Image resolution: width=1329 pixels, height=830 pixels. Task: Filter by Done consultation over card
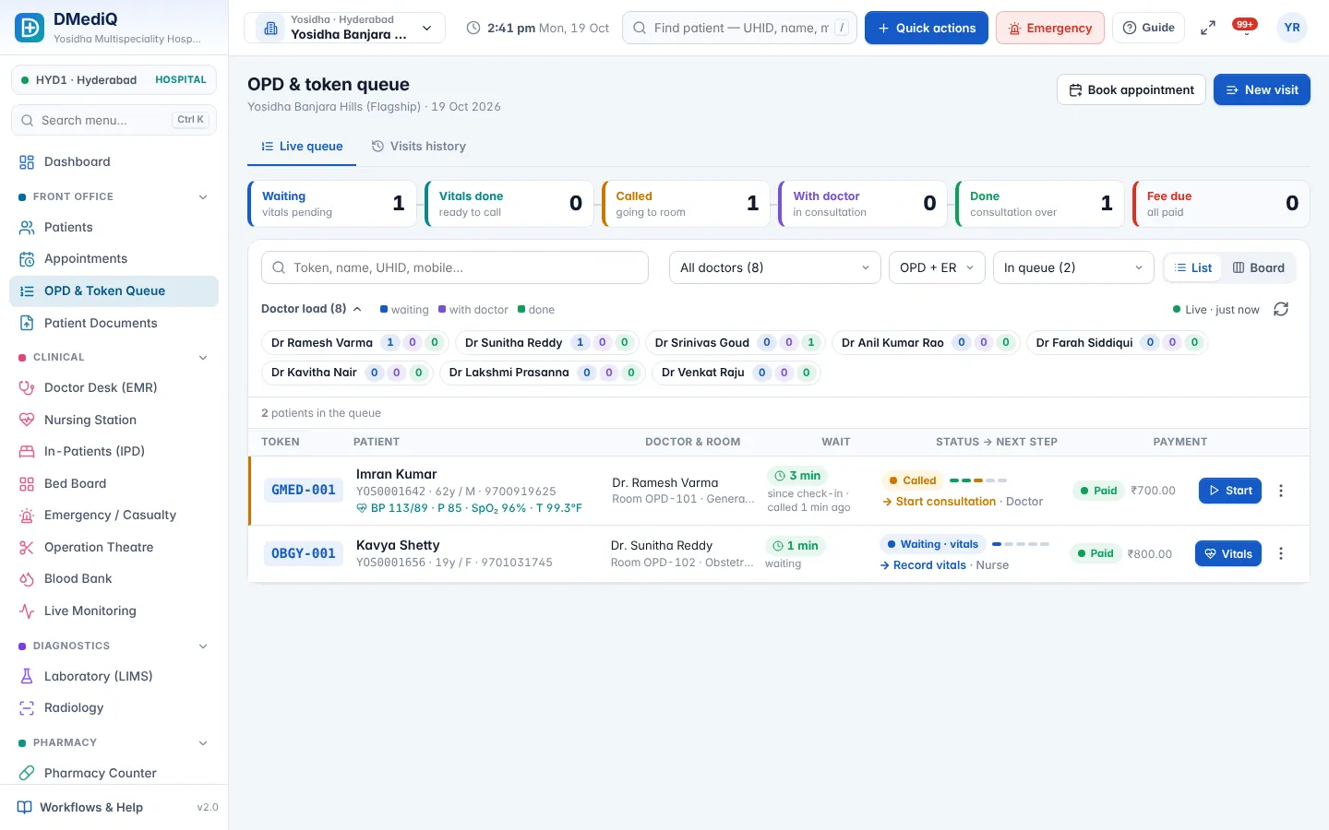(1041, 204)
